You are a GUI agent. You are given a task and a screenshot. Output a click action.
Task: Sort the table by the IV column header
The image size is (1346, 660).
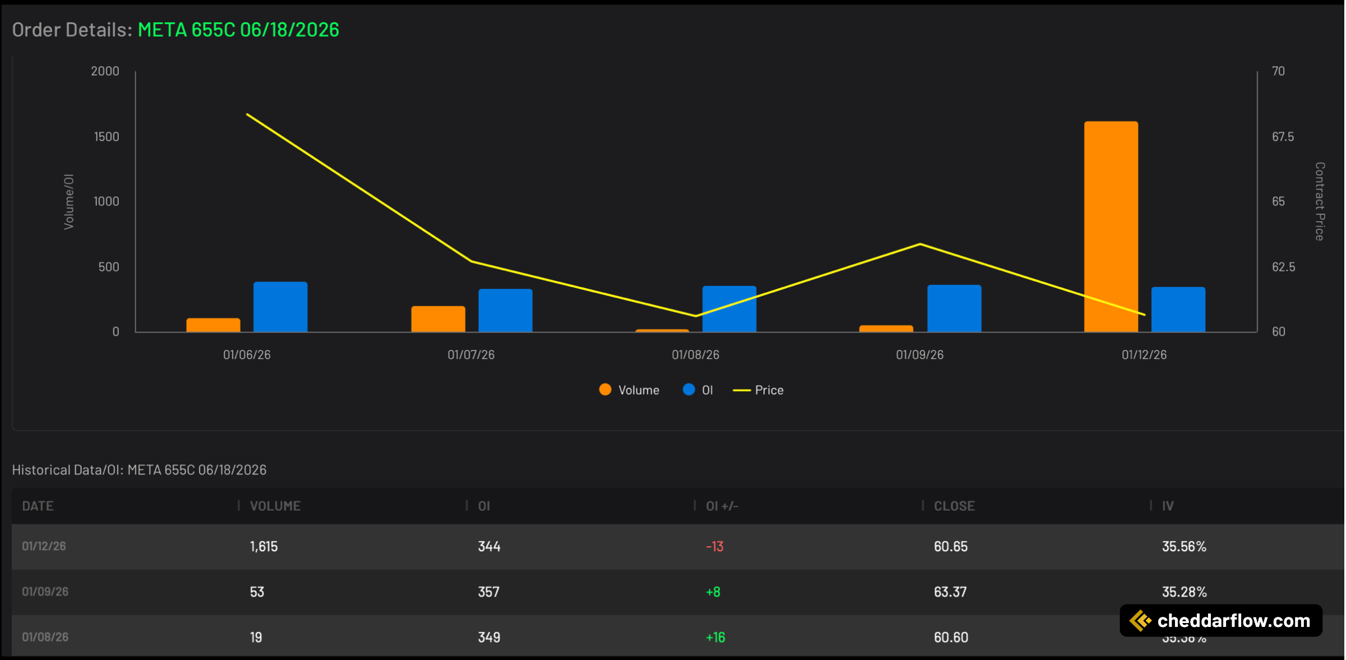coord(1168,506)
